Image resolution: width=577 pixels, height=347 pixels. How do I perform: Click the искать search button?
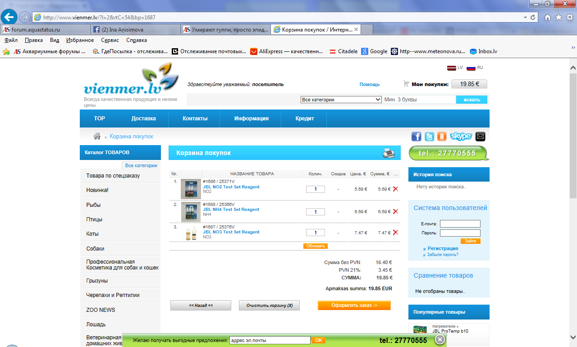472,100
